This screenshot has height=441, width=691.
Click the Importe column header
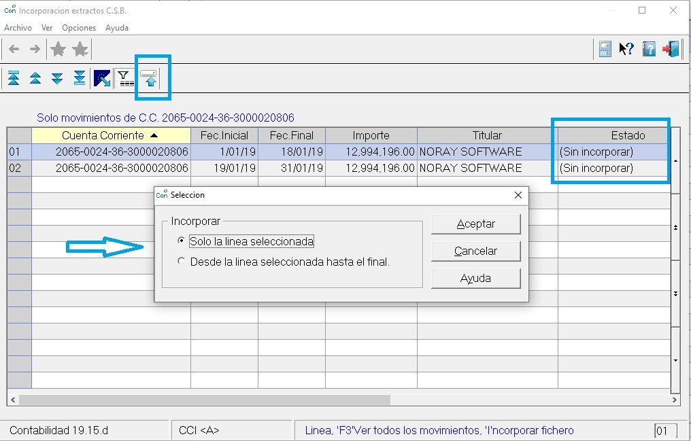coord(371,135)
